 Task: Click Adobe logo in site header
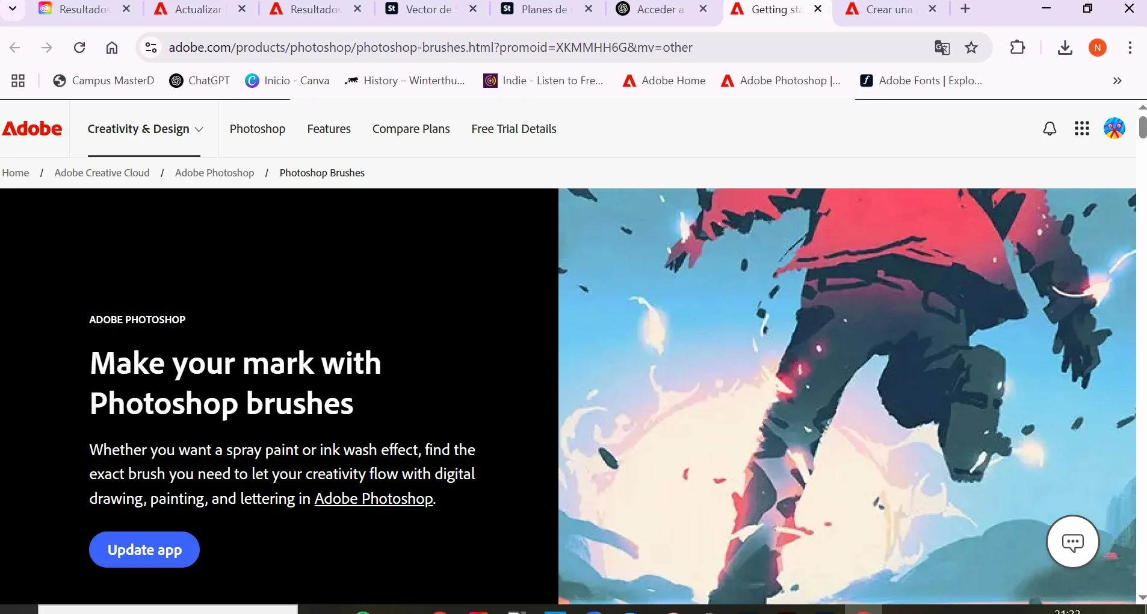(32, 129)
